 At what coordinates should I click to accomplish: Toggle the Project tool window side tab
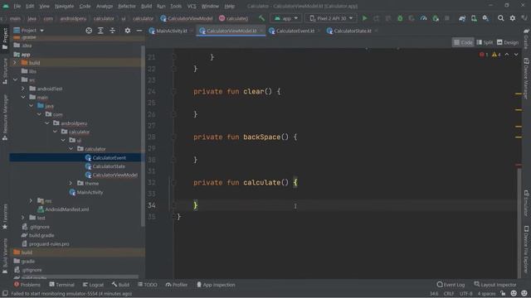coord(5,39)
